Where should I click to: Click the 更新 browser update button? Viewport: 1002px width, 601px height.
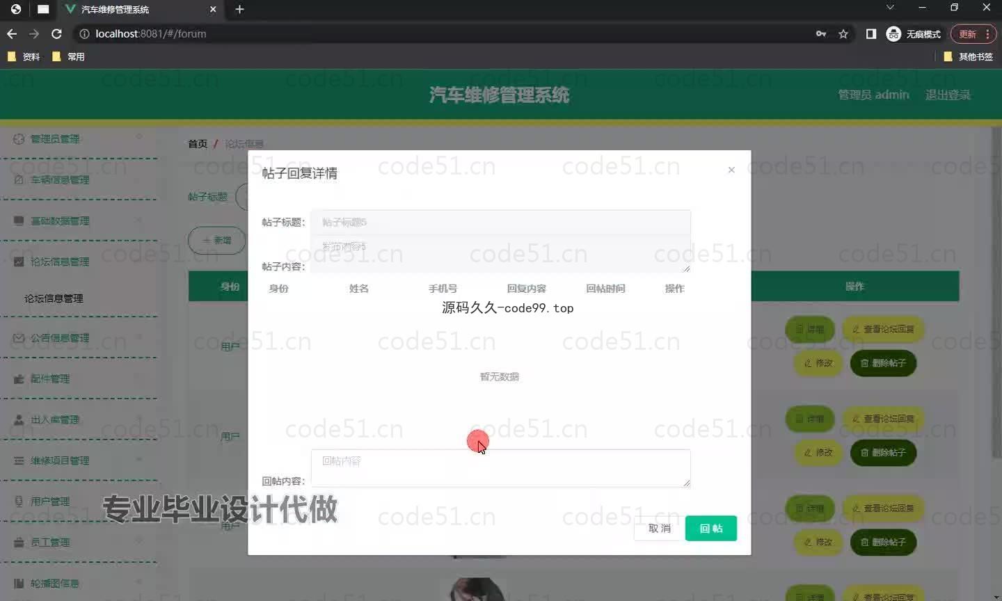[968, 34]
